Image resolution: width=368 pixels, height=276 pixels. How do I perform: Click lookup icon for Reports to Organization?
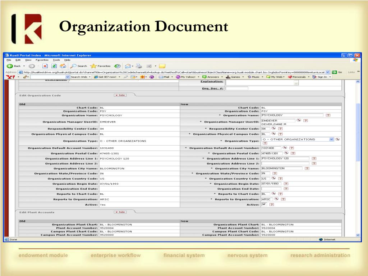[x=276, y=199]
